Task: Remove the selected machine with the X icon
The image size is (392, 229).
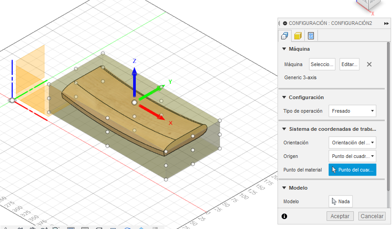Action: [369, 64]
